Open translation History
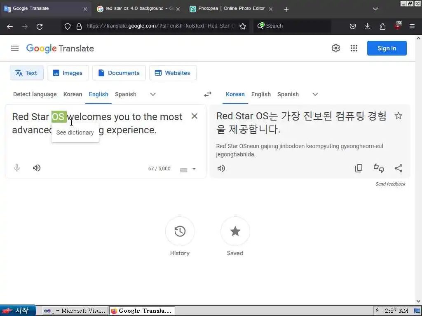The height and width of the screenshot is (316, 422). coord(180,231)
